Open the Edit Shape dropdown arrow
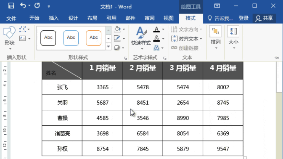The width and height of the screenshot is (283, 159). pyautogui.click(x=29, y=29)
